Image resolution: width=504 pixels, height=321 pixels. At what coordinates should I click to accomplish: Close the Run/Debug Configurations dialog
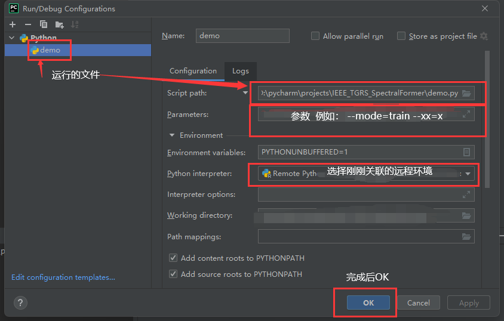(x=485, y=9)
